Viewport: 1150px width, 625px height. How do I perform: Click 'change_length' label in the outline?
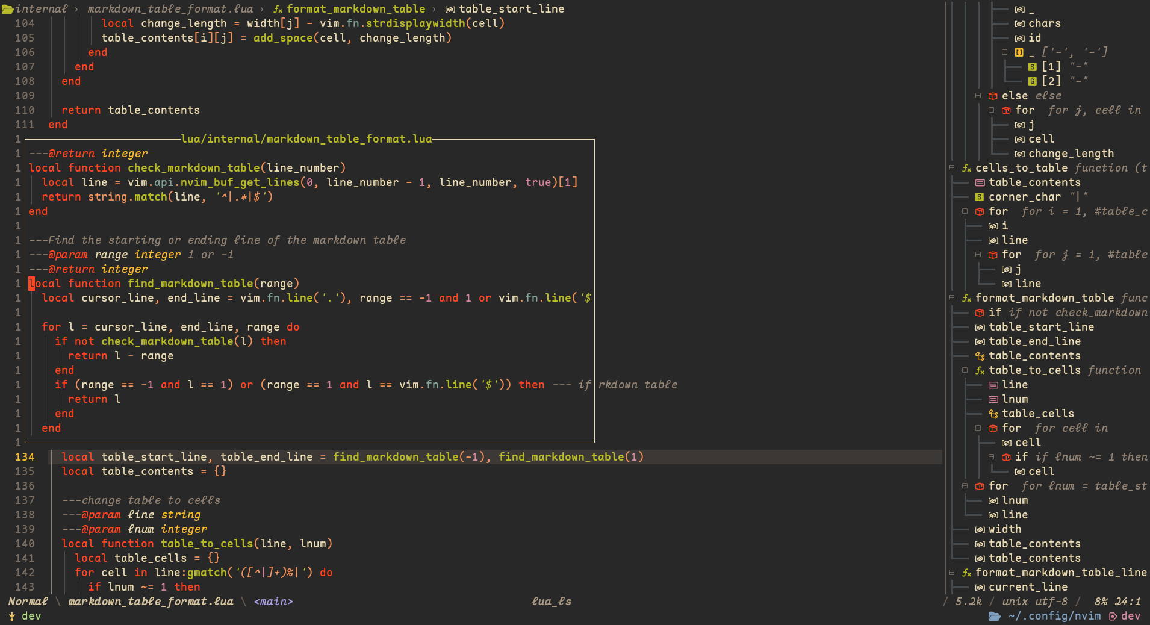(x=1071, y=154)
